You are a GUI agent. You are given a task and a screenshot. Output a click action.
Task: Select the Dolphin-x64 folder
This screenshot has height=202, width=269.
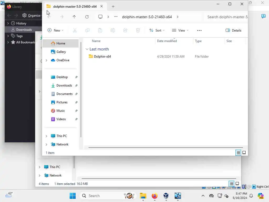coord(102,56)
